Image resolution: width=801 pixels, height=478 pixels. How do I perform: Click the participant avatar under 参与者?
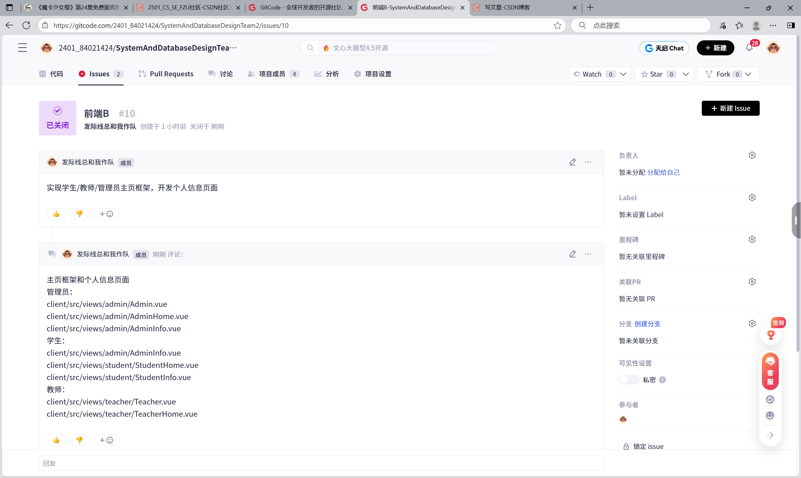623,419
